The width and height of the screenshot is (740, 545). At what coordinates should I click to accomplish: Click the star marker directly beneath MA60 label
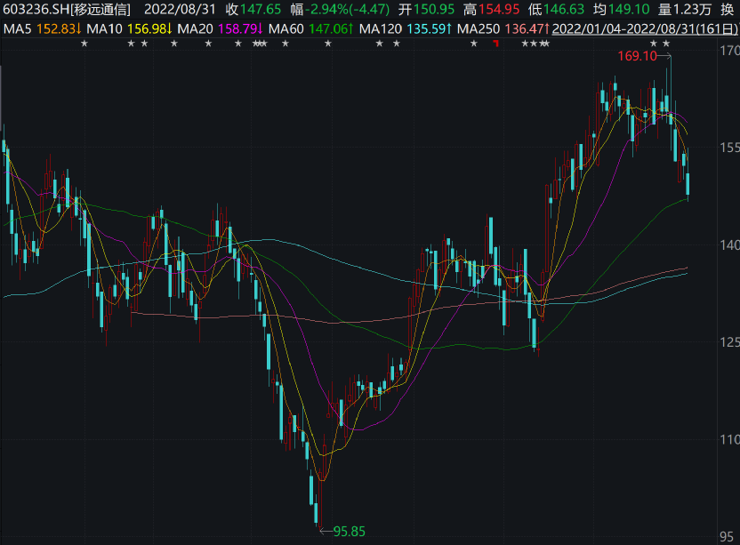285,44
